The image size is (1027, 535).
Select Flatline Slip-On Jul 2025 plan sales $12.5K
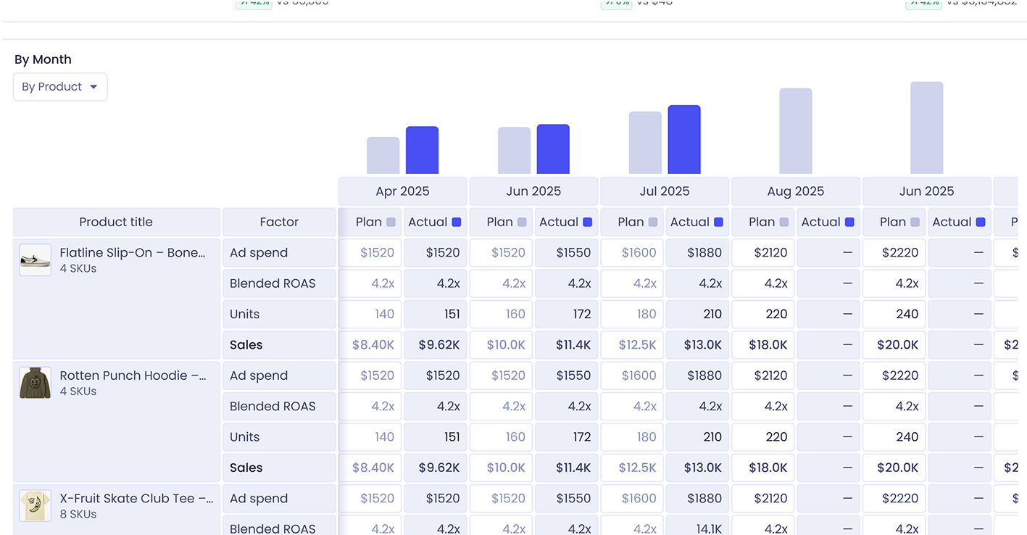[x=632, y=345]
